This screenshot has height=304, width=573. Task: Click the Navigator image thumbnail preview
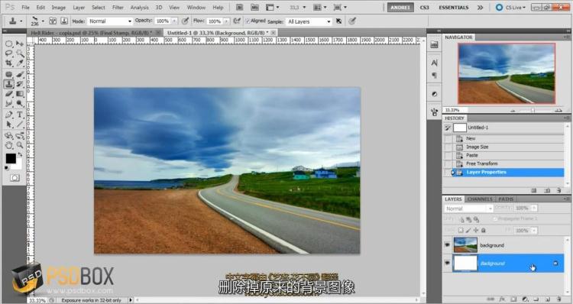(x=507, y=74)
